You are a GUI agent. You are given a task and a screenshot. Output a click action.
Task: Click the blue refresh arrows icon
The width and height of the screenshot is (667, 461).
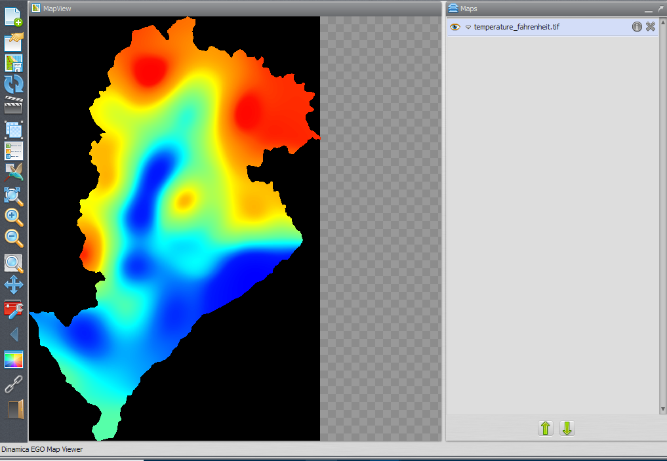14,84
